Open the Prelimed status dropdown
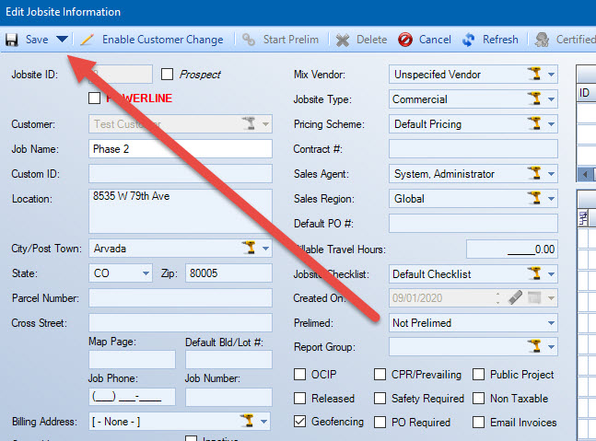The height and width of the screenshot is (441, 596). click(x=551, y=323)
